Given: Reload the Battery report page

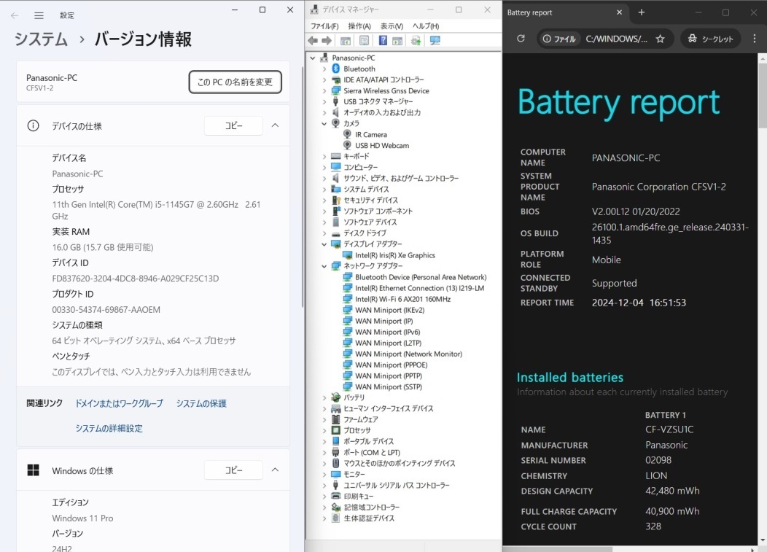Looking at the screenshot, I should [521, 39].
